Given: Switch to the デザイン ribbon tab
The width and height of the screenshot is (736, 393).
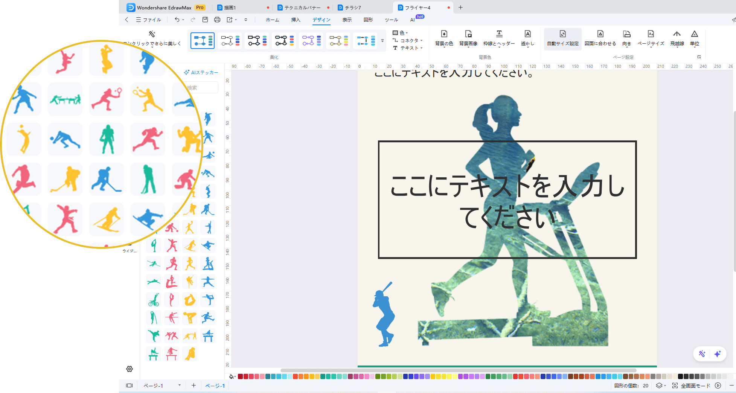Looking at the screenshot, I should [322, 20].
